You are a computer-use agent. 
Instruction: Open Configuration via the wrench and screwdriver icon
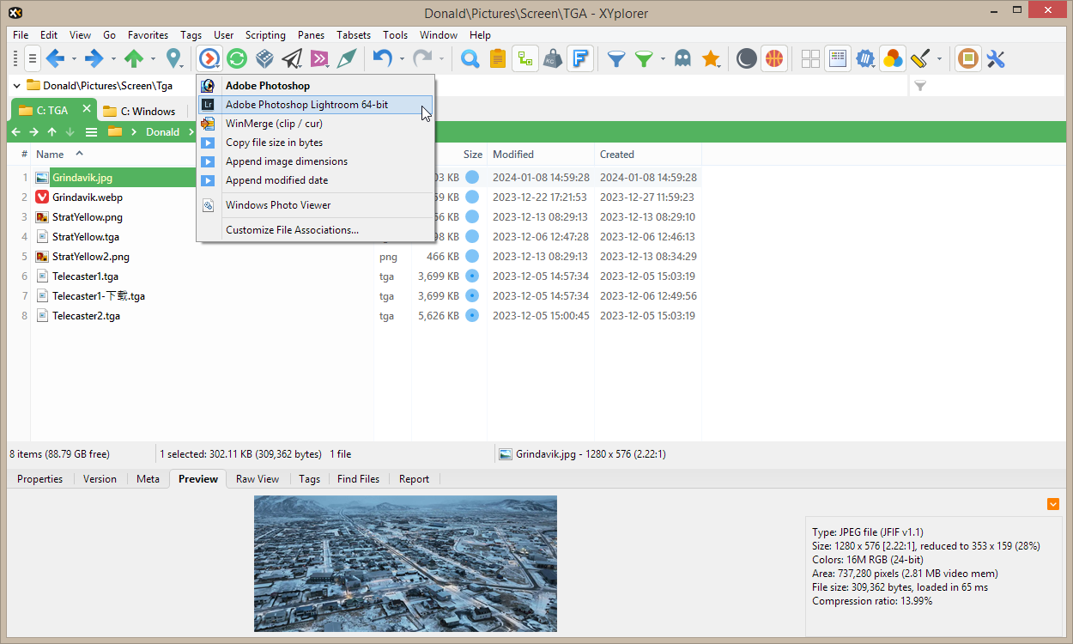coord(996,58)
